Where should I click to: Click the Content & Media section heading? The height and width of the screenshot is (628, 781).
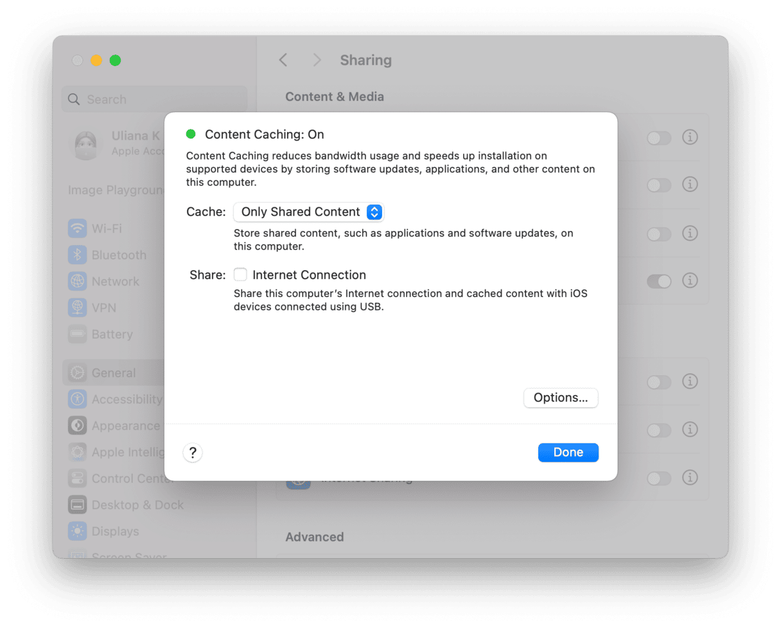point(335,97)
